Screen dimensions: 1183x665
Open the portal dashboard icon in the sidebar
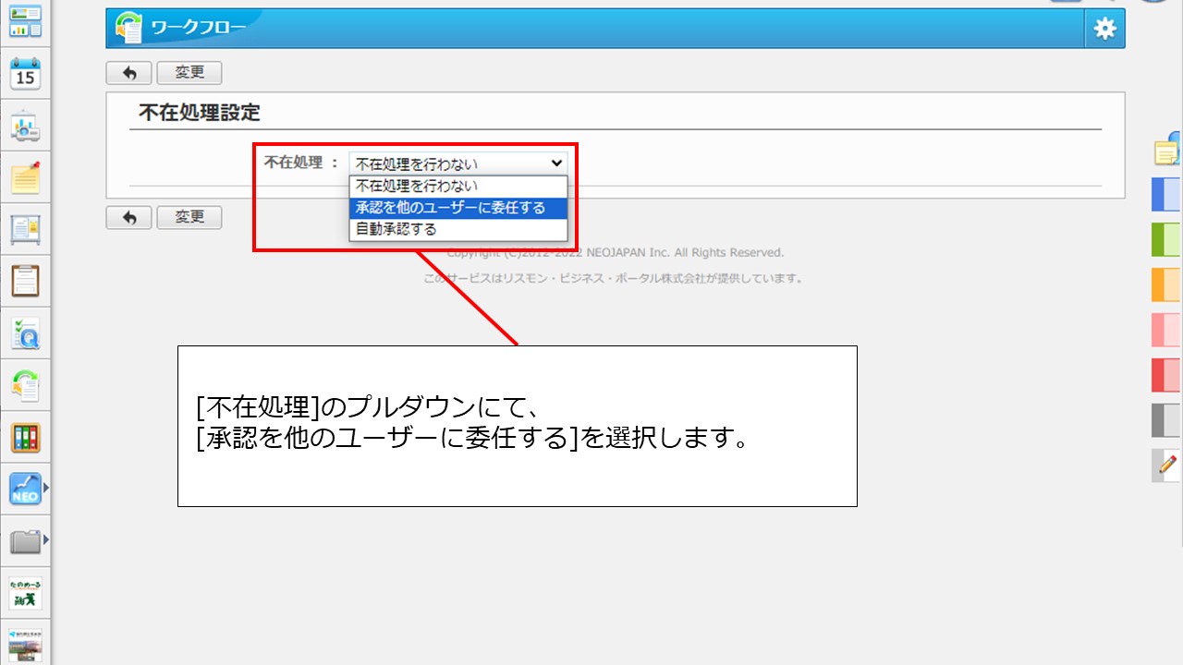(x=26, y=22)
